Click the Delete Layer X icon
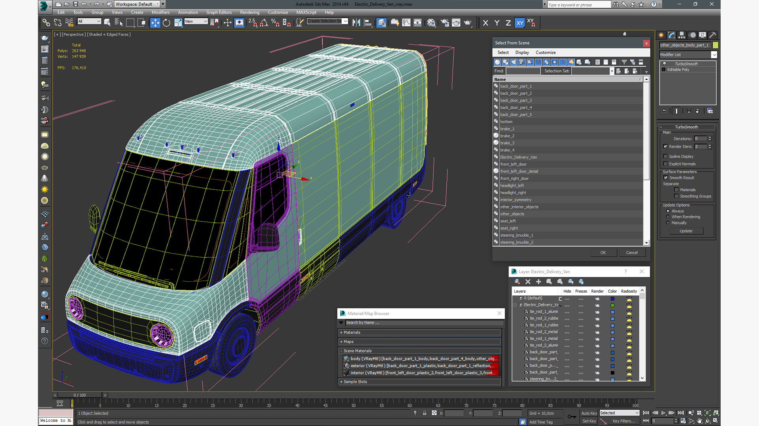759x426 pixels. pyautogui.click(x=528, y=282)
